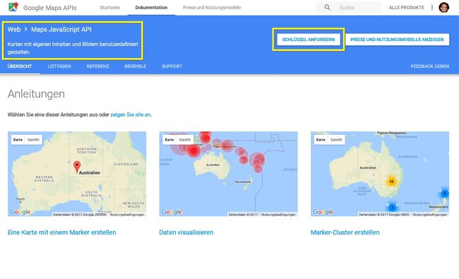Open the Dokumentation top tab

[151, 8]
